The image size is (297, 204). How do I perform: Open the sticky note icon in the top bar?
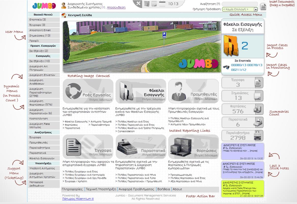[x=154, y=4]
